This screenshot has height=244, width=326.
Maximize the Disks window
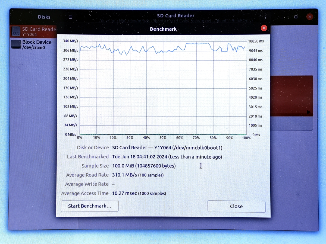(296, 17)
